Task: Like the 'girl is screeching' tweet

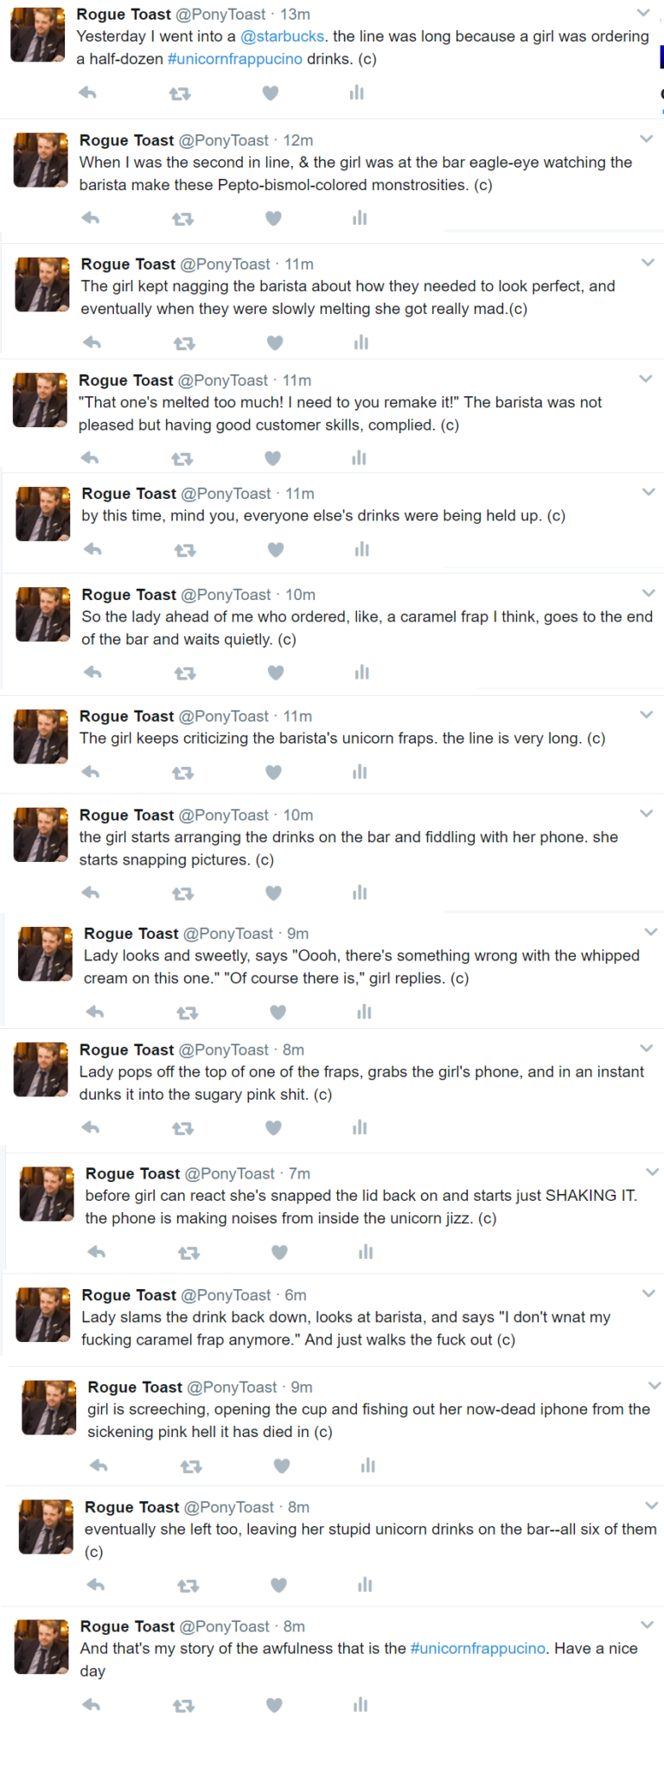Action: (x=281, y=1466)
